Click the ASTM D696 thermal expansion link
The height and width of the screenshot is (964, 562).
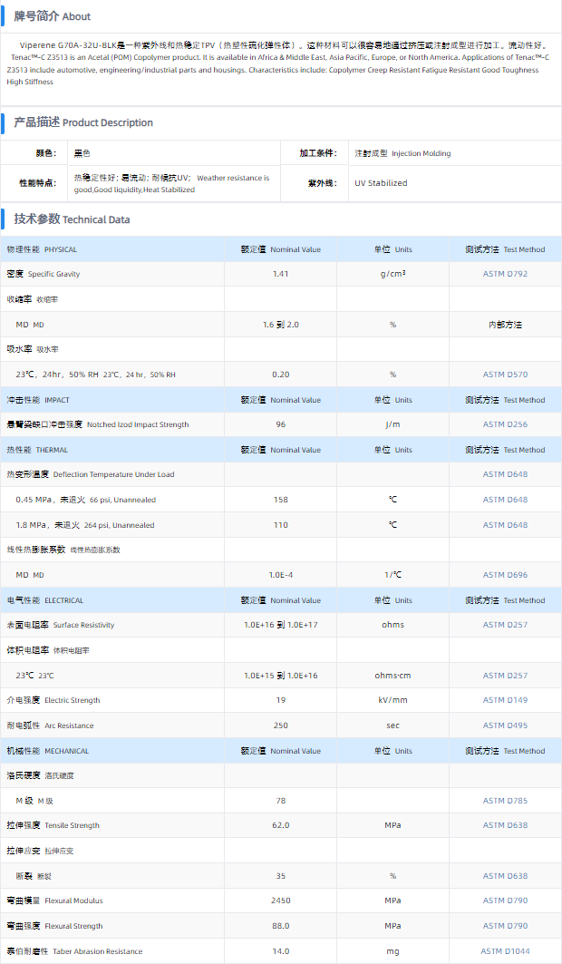tap(505, 575)
